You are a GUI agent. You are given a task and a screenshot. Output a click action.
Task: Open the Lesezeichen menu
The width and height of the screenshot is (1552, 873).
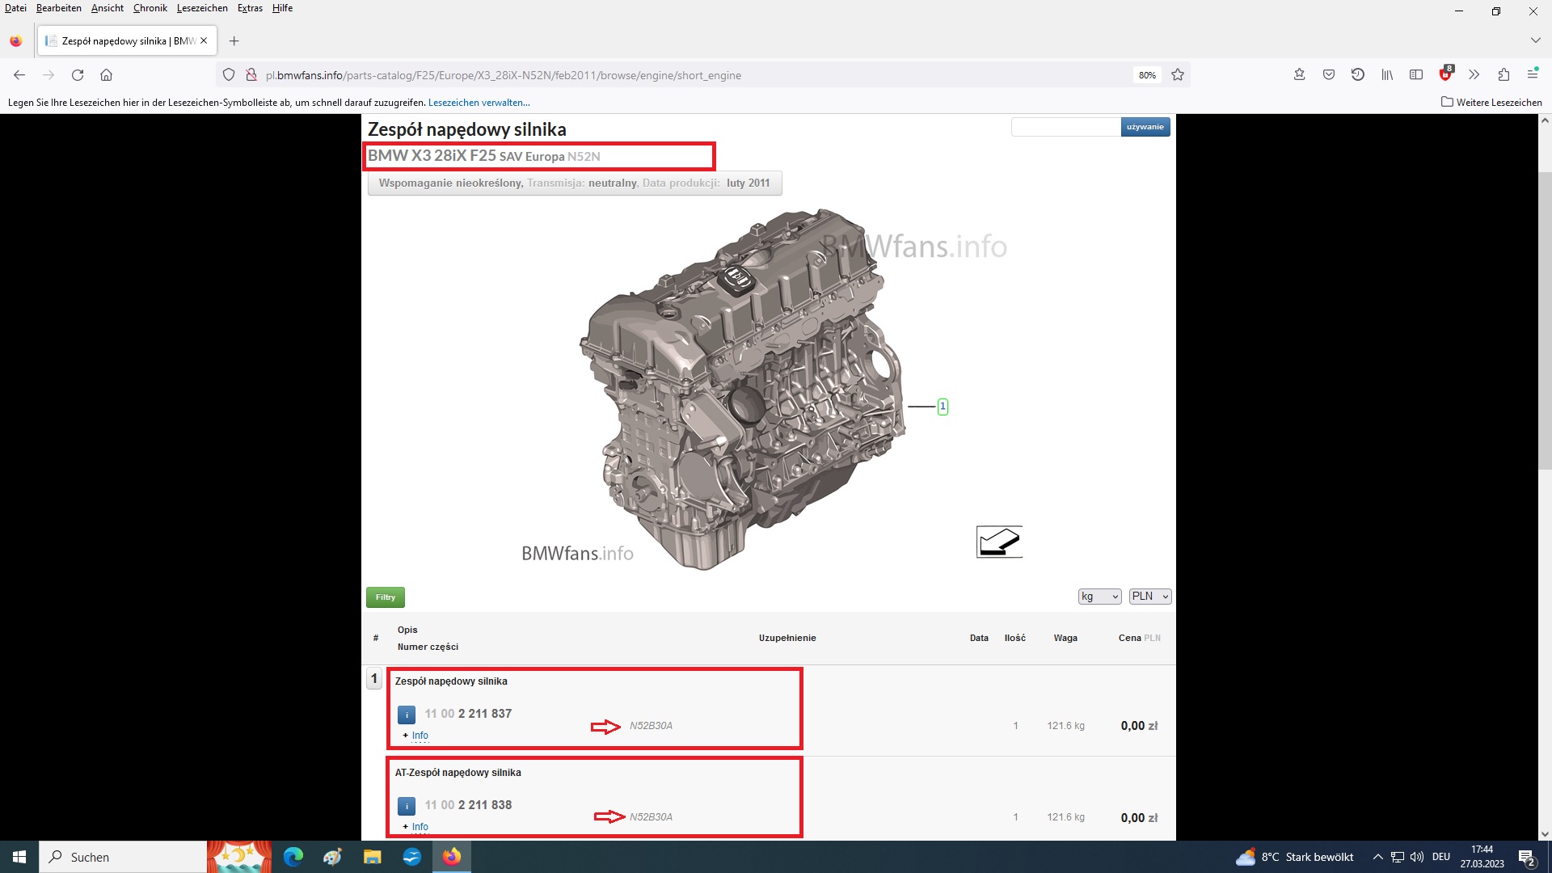tap(202, 8)
